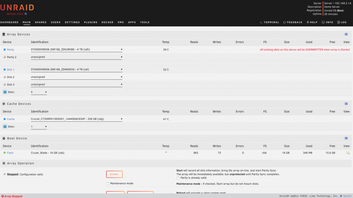Viewport: 353px width, 198px height.
Task: Open the Disk 2 device dropdown
Action: click(x=77, y=77)
